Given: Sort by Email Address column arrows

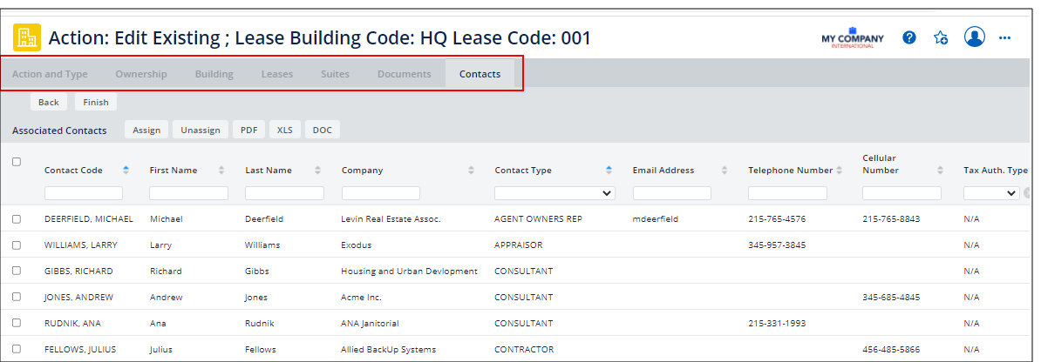Looking at the screenshot, I should (x=725, y=171).
